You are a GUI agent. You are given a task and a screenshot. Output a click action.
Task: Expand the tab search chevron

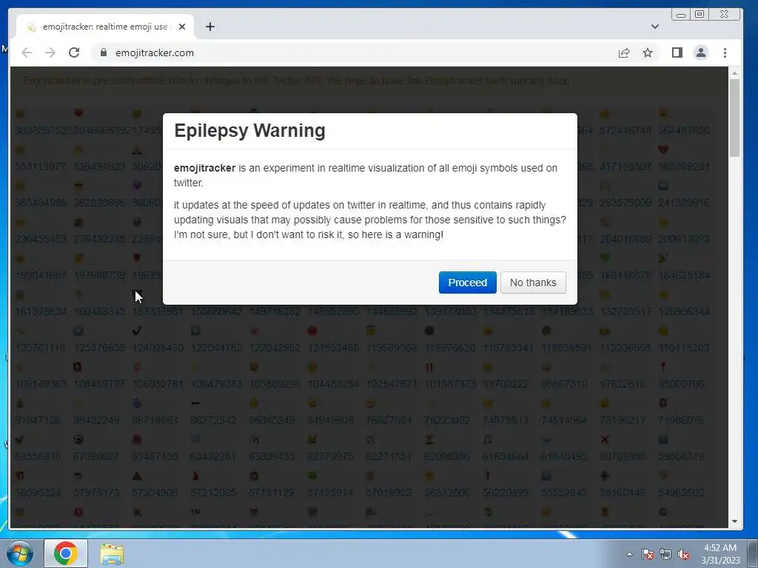pos(655,27)
